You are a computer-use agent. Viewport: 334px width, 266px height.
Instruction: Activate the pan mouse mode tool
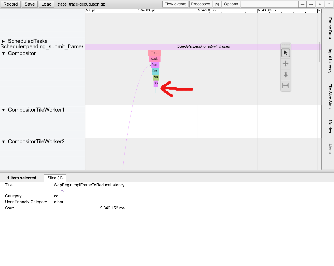[x=286, y=64]
